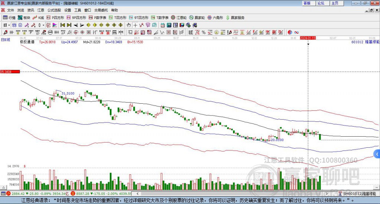Jump to last bar with skip-end icon
The height and width of the screenshot is (204, 380).
click(x=69, y=25)
